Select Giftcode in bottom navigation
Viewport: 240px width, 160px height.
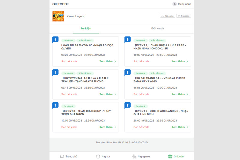click(170, 156)
